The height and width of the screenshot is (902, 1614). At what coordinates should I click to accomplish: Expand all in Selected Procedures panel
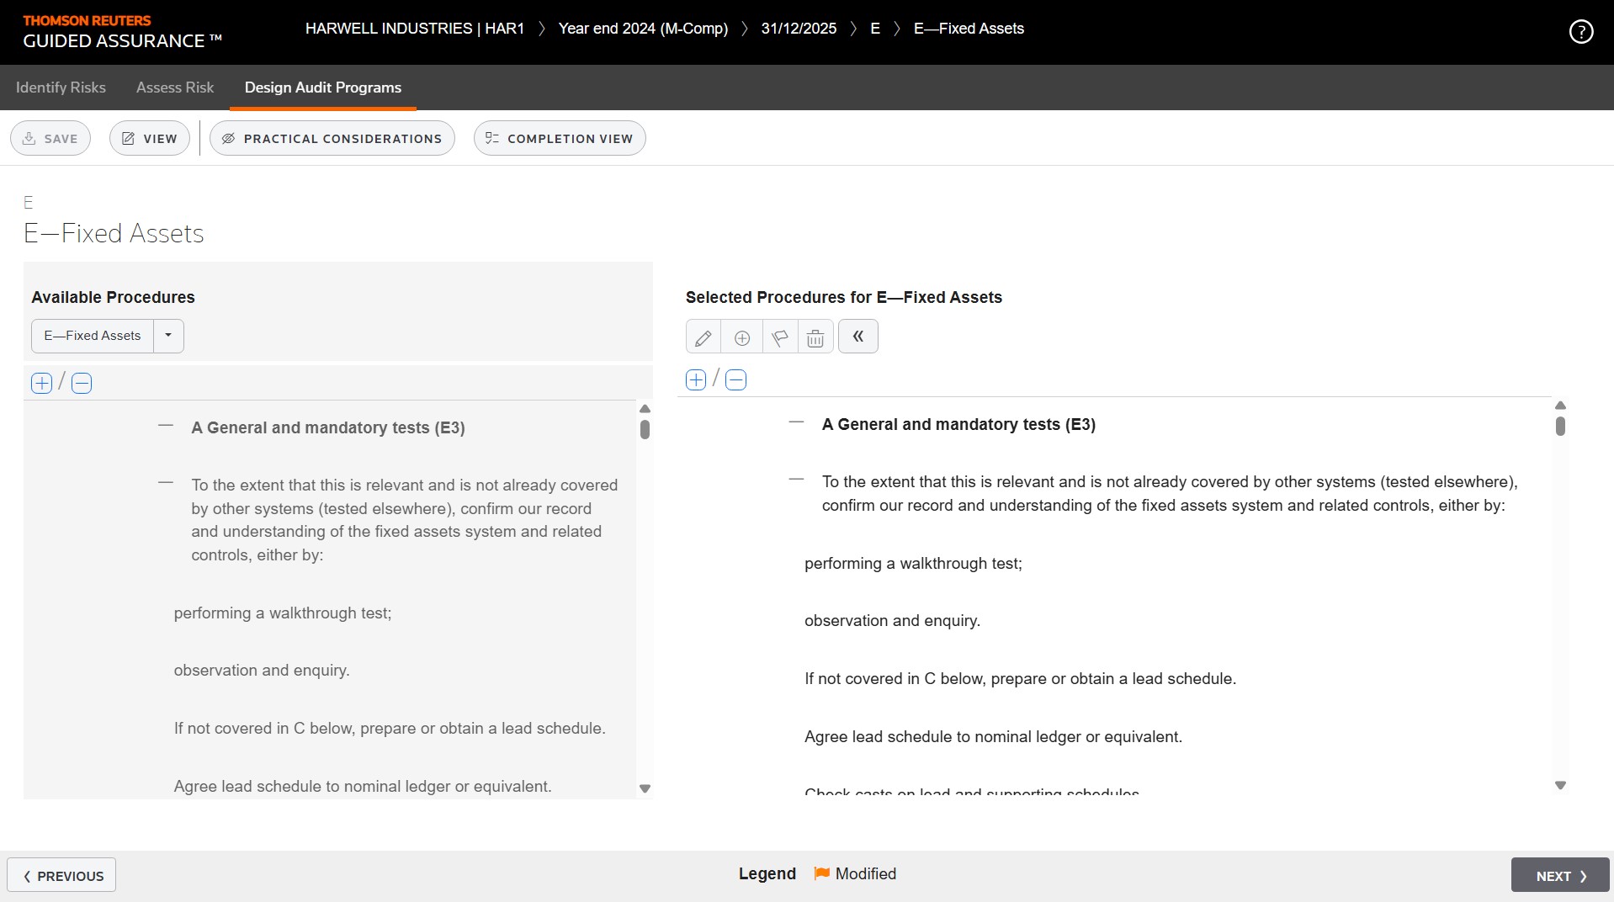click(696, 380)
